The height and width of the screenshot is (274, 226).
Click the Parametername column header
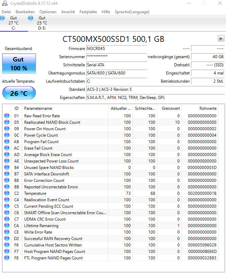click(x=65, y=108)
